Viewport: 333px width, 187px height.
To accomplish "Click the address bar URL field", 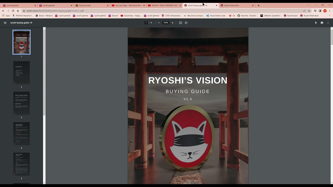I will [x=161, y=11].
